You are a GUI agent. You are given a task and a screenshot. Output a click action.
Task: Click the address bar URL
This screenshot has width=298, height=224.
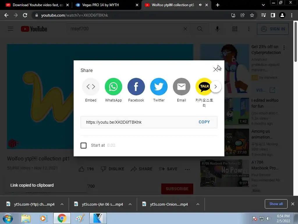[74, 15]
